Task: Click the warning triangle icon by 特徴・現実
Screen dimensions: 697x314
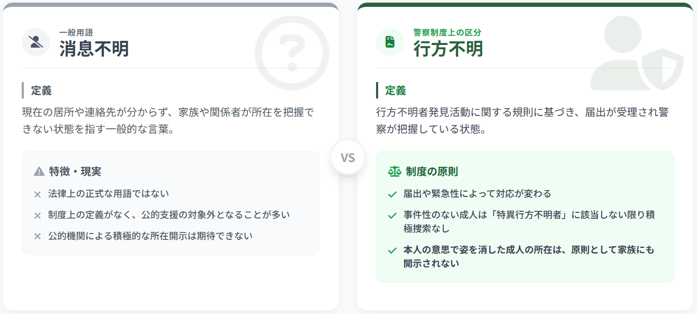Action: click(39, 172)
